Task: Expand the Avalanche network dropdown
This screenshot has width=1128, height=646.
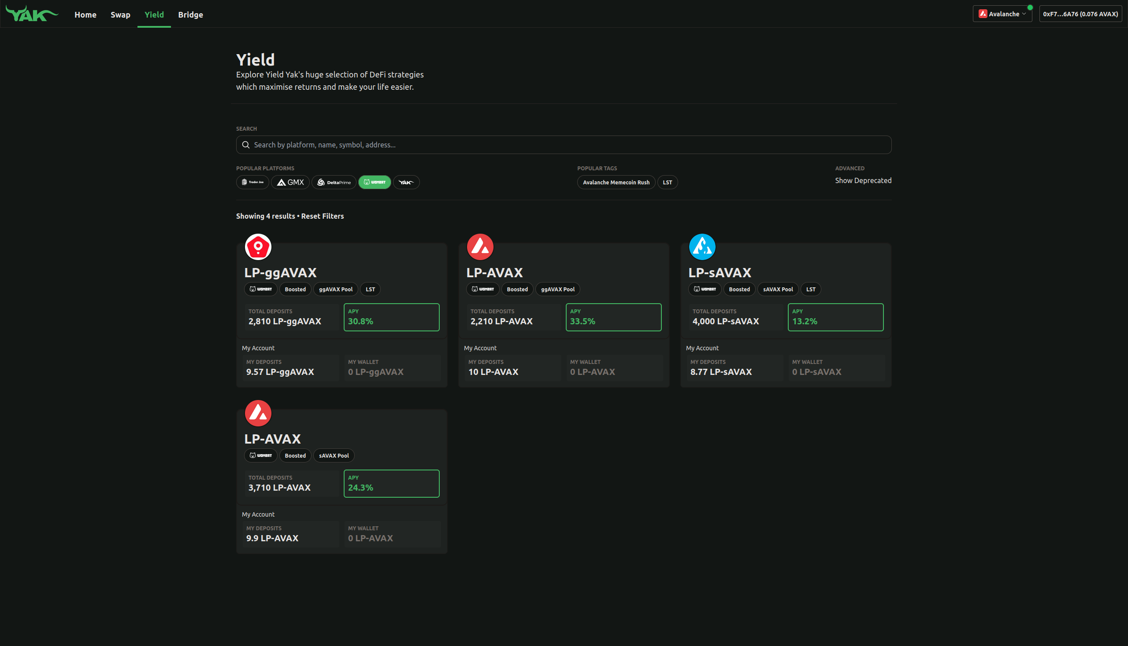Action: tap(1002, 14)
